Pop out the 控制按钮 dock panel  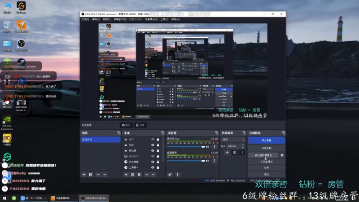[x=284, y=133]
